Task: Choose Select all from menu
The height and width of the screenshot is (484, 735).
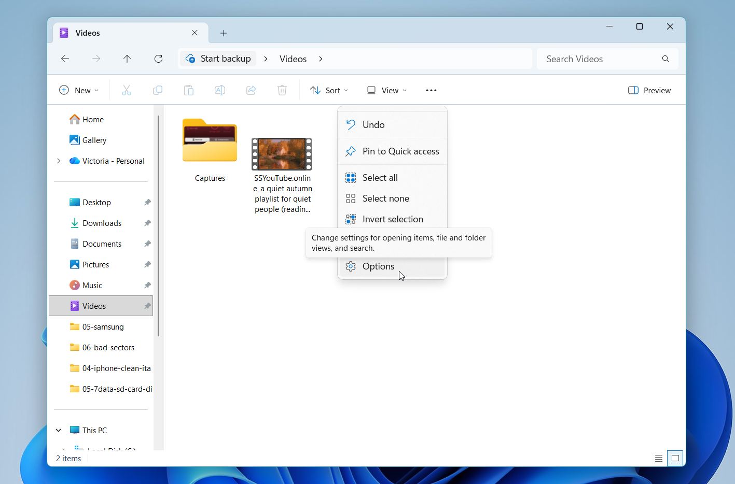Action: coord(380,178)
